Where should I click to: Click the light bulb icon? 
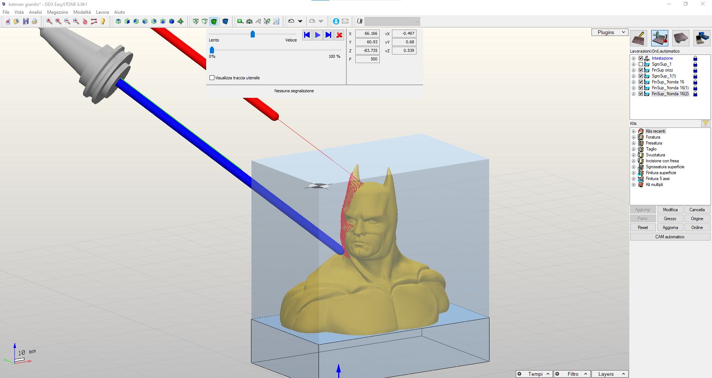[103, 21]
